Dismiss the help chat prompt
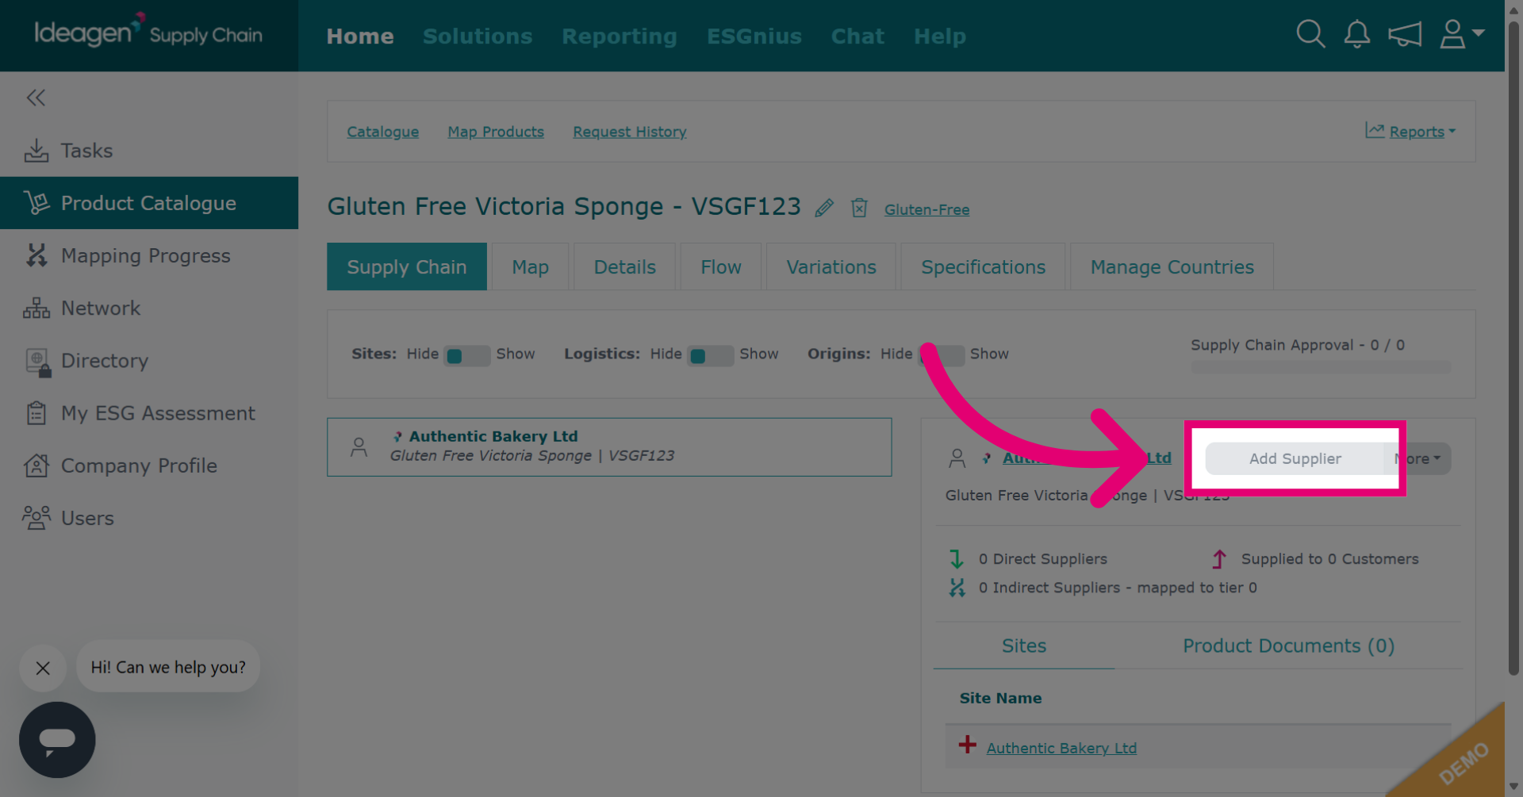 (43, 668)
